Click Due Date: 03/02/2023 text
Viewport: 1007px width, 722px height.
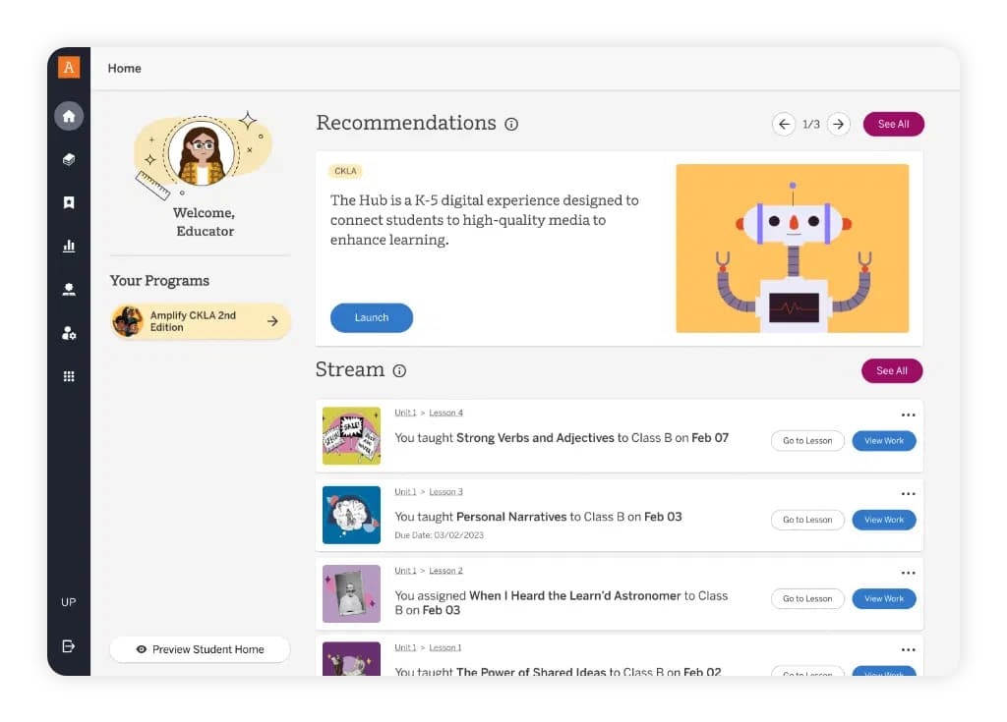439,535
